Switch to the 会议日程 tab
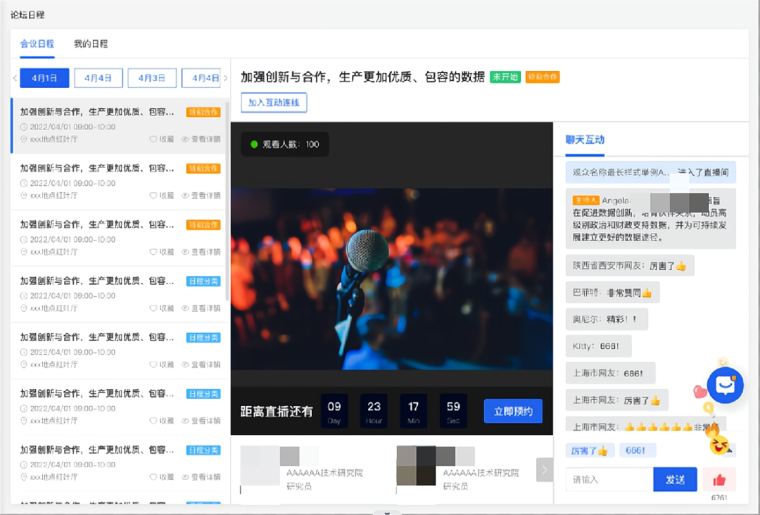 tap(37, 44)
